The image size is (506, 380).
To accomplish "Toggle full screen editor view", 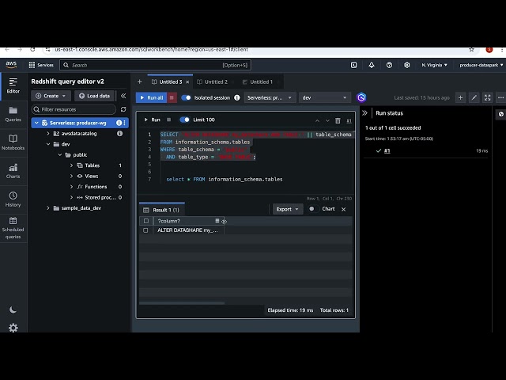I will (487, 97).
